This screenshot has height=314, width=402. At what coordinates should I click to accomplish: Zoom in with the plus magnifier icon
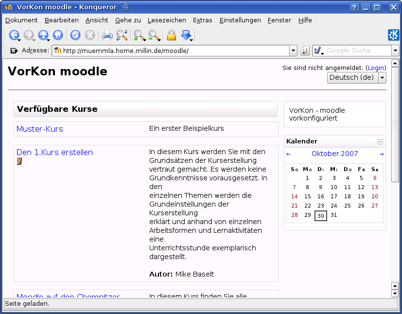pos(139,35)
